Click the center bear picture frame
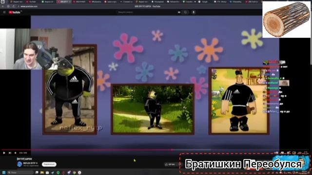Viewport: 312px width, 175px height. pos(153,109)
